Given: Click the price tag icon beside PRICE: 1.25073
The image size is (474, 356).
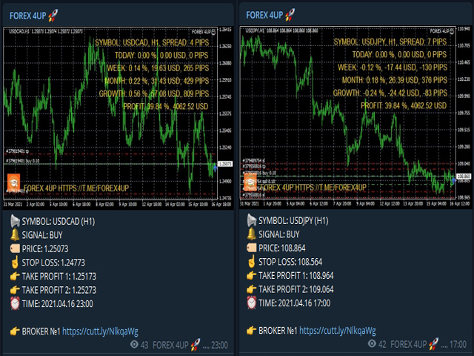Looking at the screenshot, I should [16, 248].
